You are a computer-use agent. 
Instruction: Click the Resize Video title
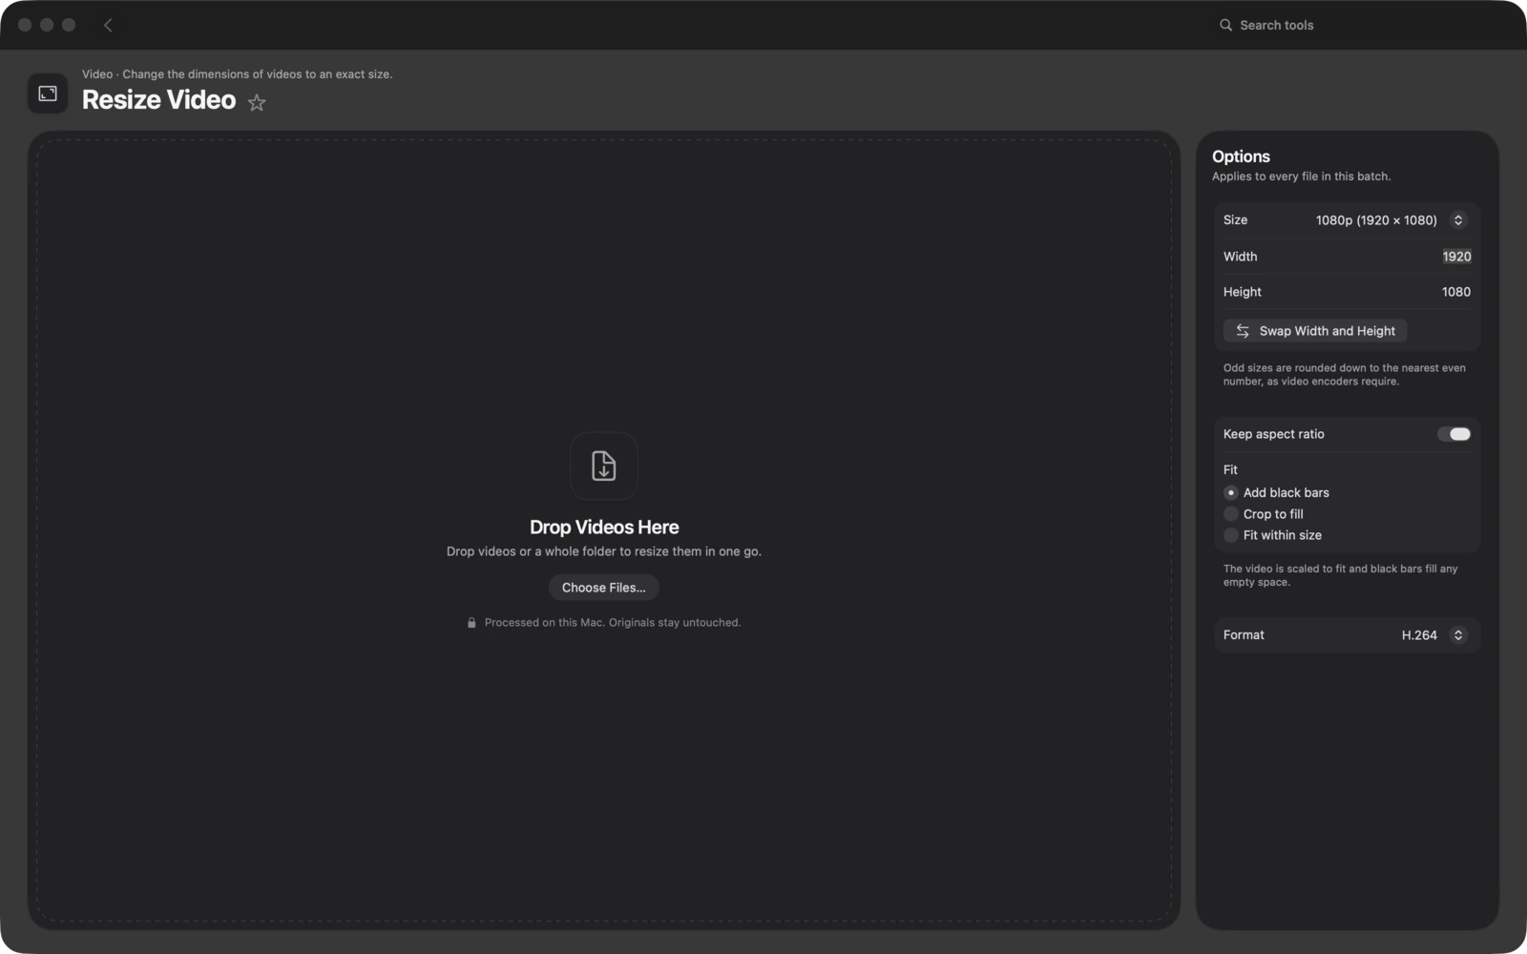click(x=158, y=100)
